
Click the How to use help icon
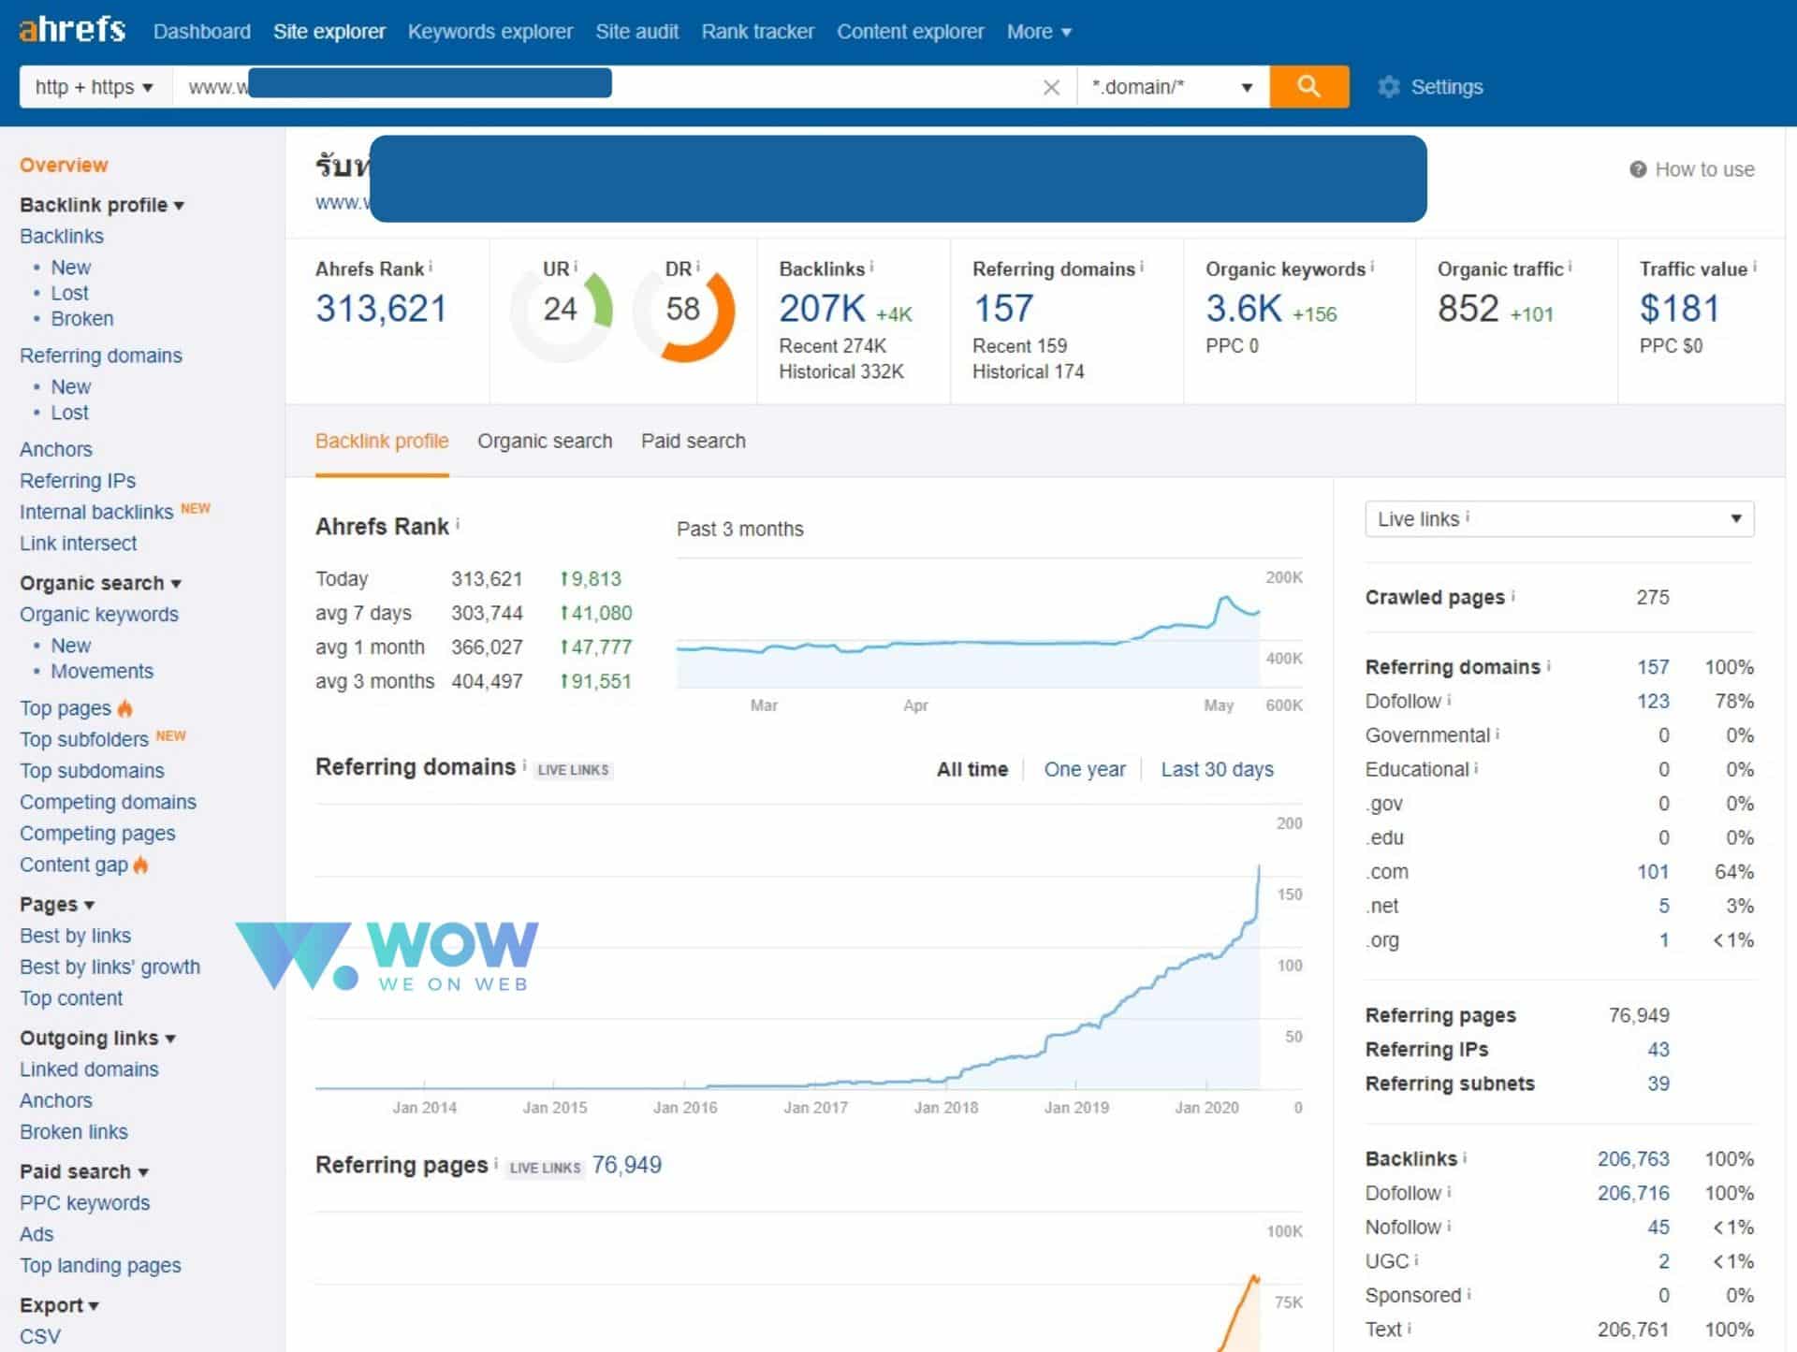(x=1637, y=169)
